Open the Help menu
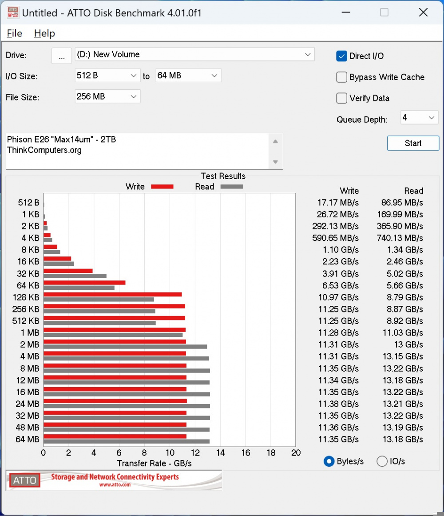The width and height of the screenshot is (444, 516). tap(44, 33)
